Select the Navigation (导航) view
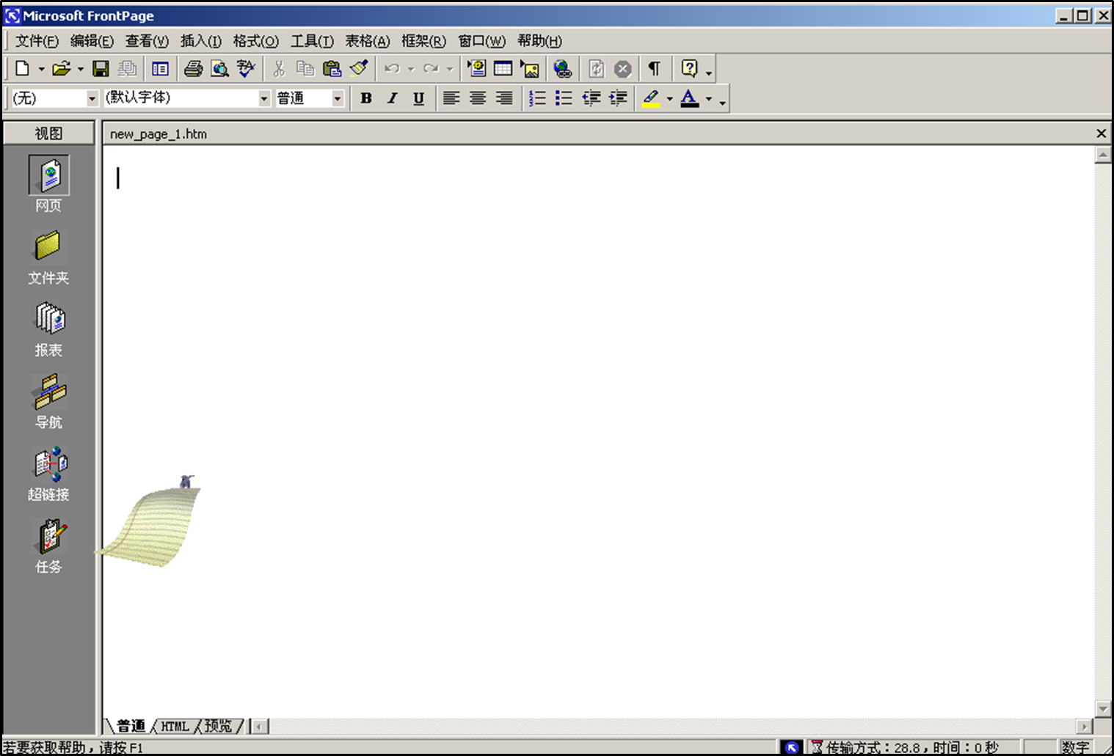Screen dimensions: 1114x756 point(48,400)
